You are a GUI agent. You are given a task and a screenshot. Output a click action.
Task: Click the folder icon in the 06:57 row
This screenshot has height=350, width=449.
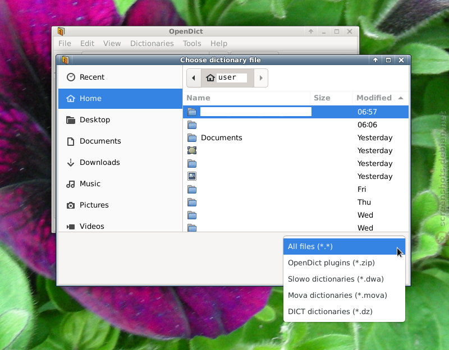coord(192,112)
